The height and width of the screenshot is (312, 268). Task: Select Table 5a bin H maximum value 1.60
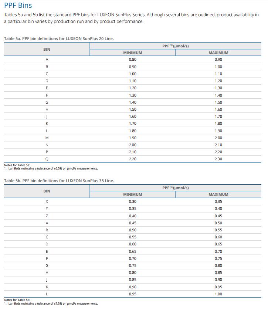click(x=218, y=110)
